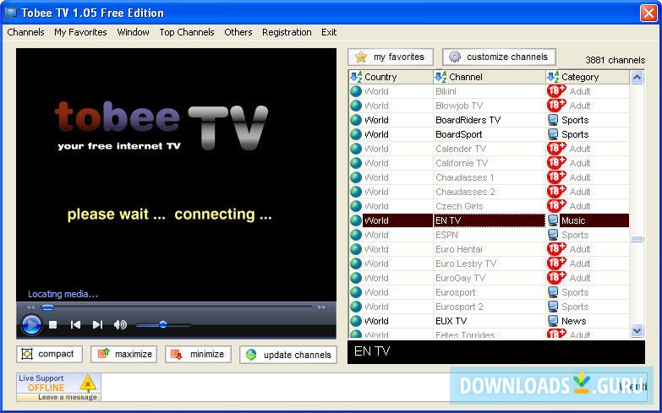Click the Sports category of Eurosport 2
This screenshot has width=662, height=413.
click(x=575, y=307)
